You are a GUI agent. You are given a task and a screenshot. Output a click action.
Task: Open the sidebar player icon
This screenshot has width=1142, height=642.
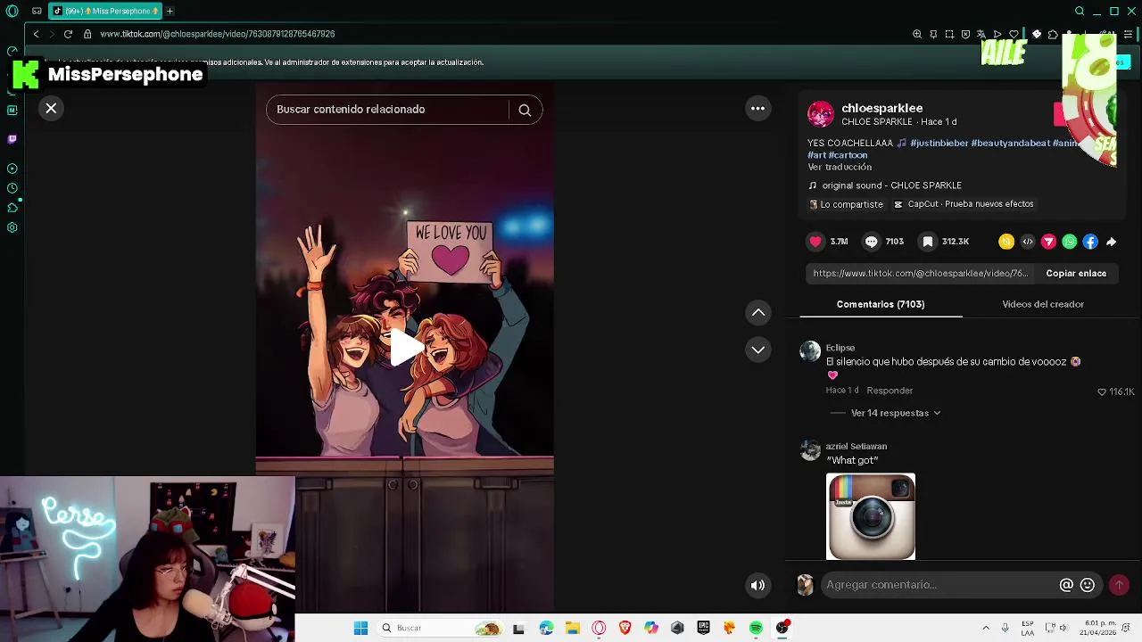12,169
